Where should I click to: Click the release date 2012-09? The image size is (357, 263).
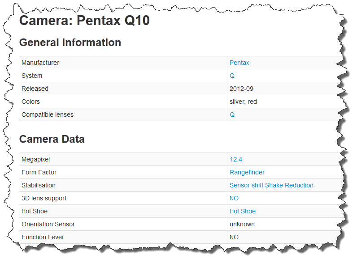[241, 89]
